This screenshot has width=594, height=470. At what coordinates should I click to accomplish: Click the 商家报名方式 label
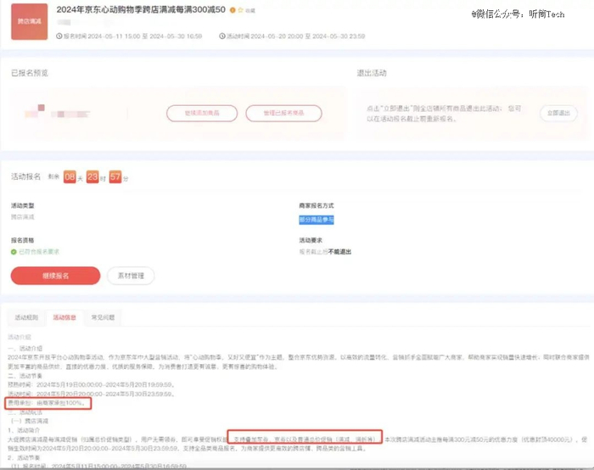click(317, 205)
